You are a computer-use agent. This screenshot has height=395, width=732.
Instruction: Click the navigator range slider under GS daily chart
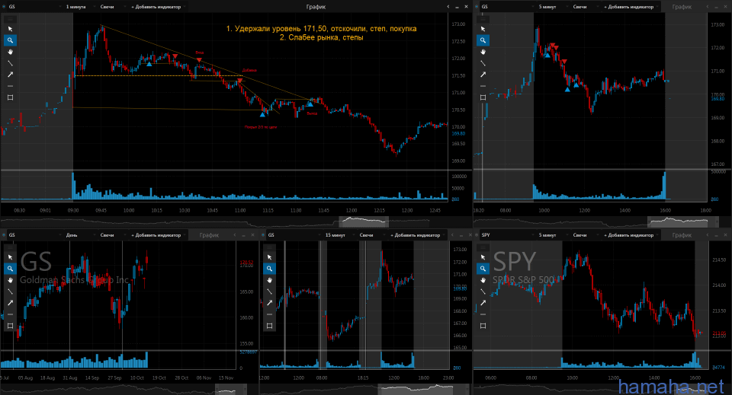(230, 388)
